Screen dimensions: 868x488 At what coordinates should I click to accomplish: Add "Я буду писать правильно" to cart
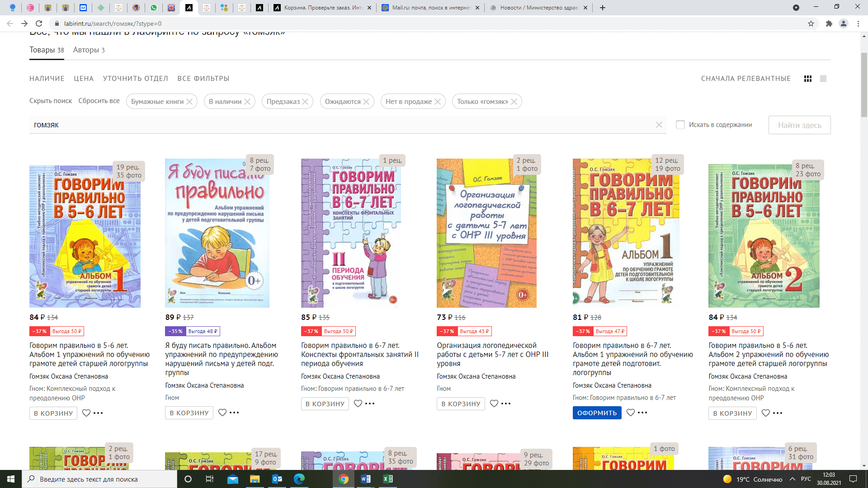[x=189, y=413]
